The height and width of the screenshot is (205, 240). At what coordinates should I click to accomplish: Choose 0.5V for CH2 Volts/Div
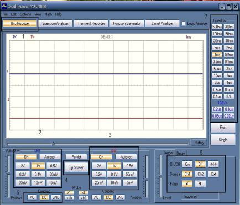129,166
